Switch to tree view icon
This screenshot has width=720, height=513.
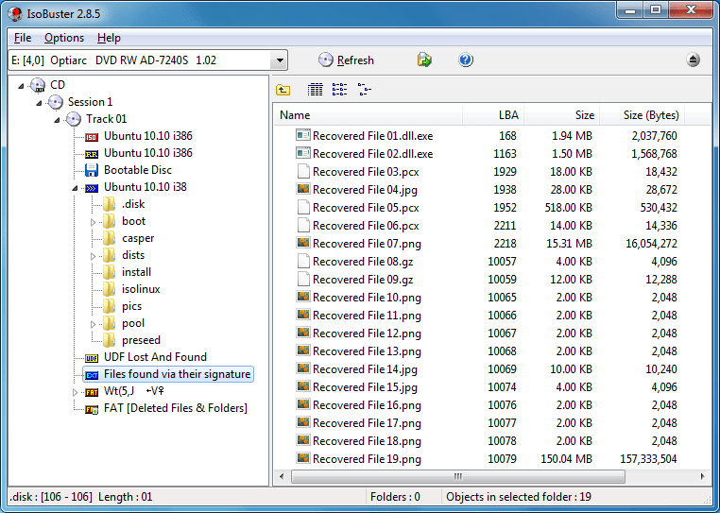[x=364, y=90]
